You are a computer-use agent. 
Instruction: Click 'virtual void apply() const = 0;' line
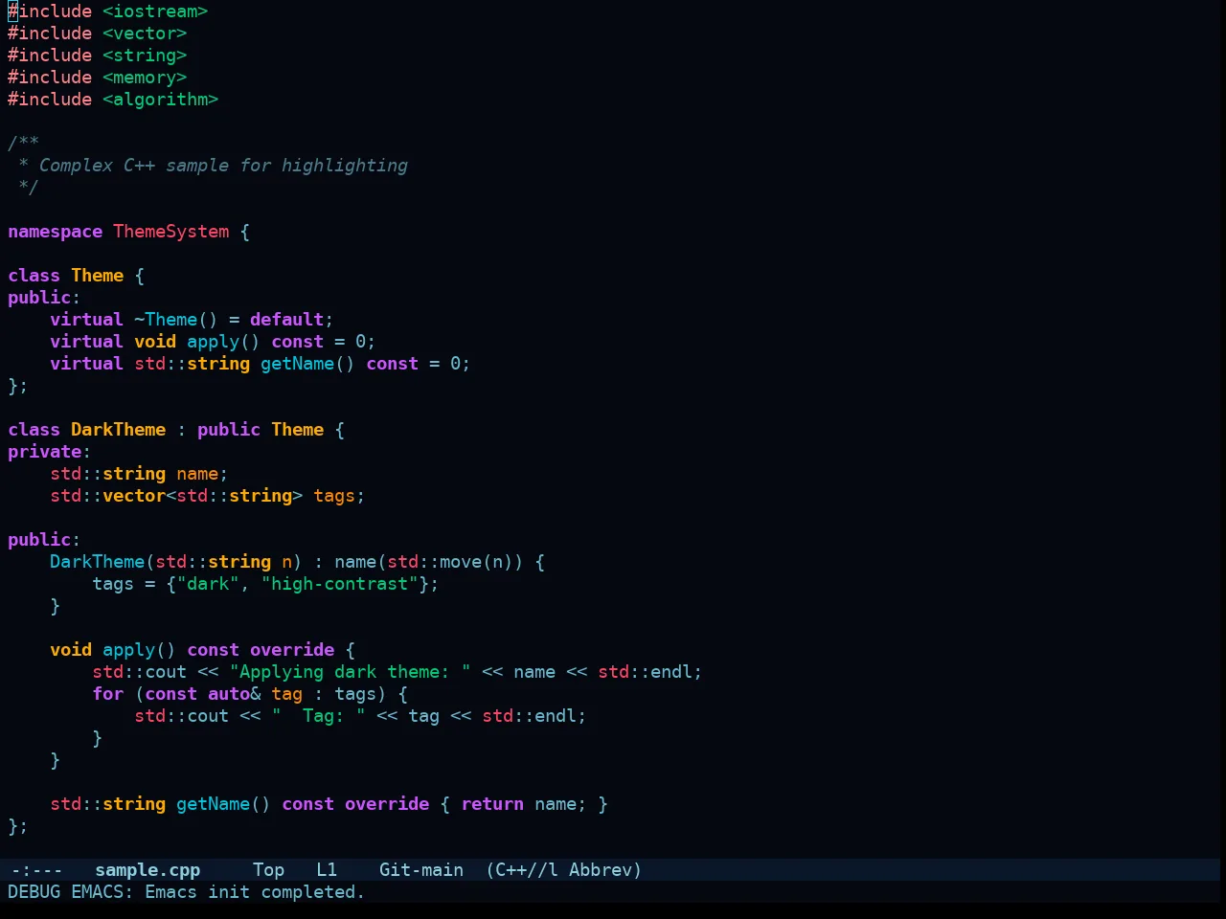tap(213, 342)
